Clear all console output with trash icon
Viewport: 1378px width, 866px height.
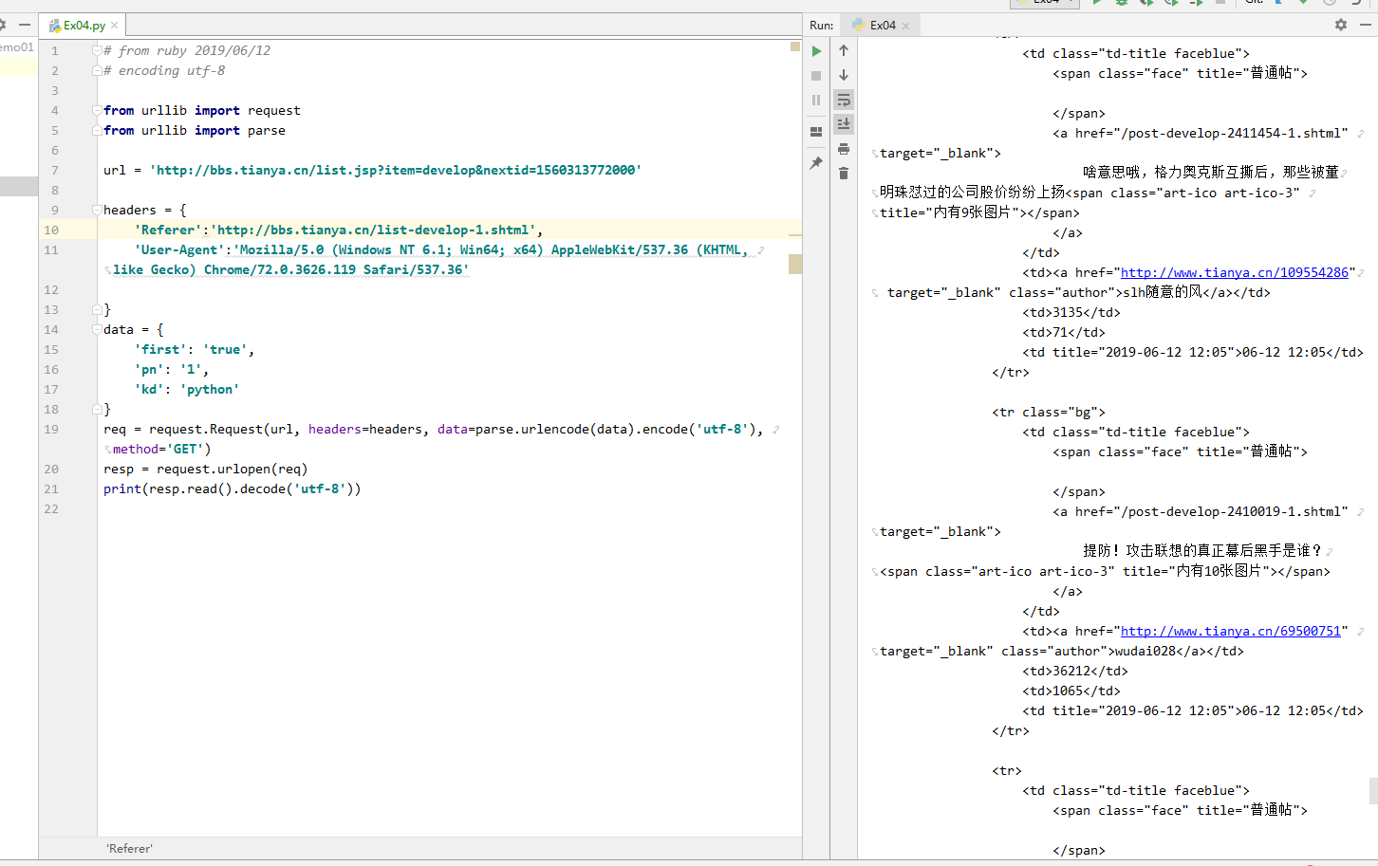pyautogui.click(x=844, y=174)
